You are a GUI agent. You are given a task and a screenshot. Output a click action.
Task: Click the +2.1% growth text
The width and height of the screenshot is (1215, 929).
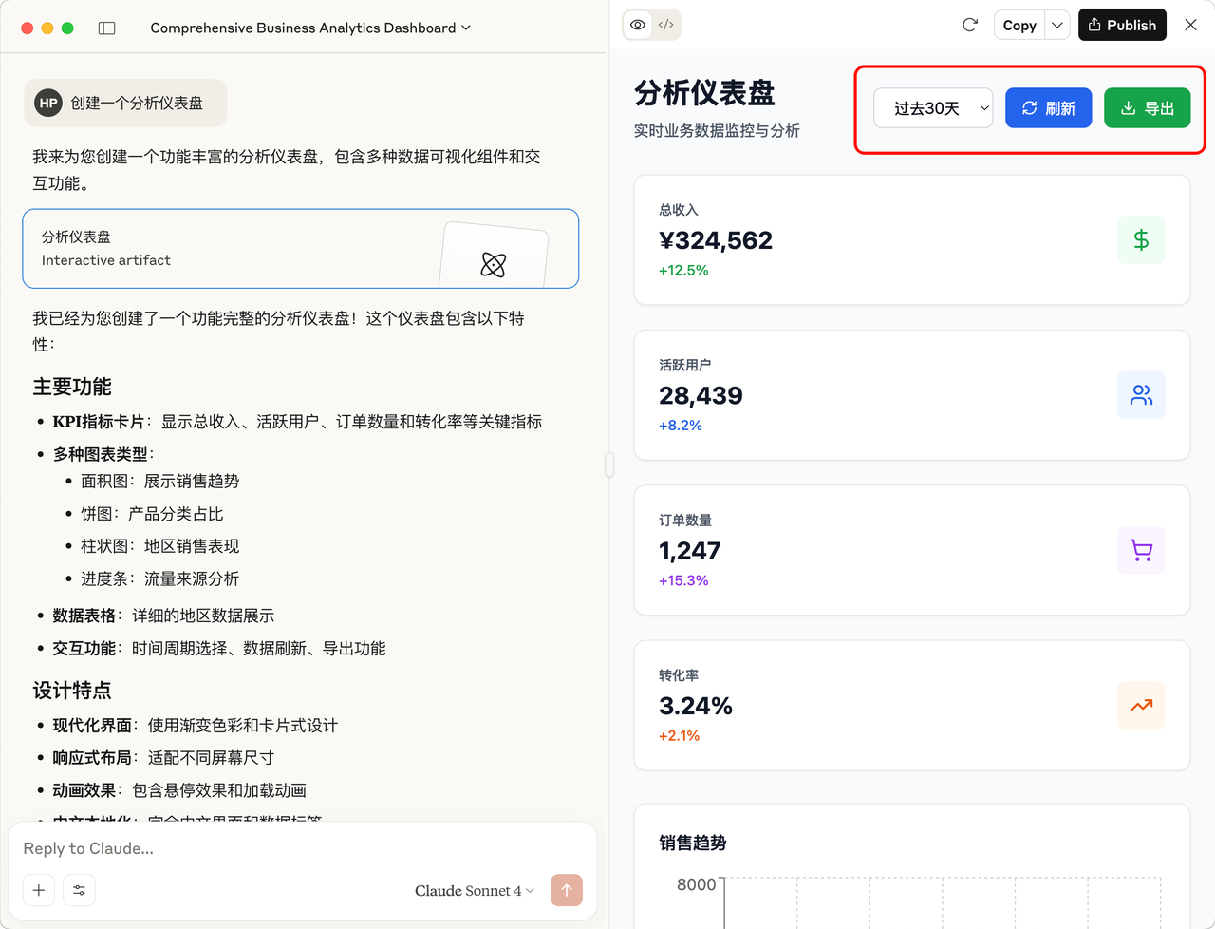(679, 736)
